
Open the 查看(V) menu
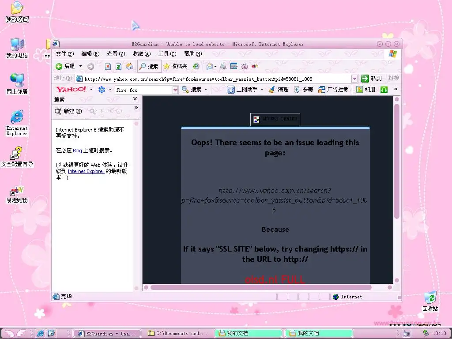[x=116, y=54]
